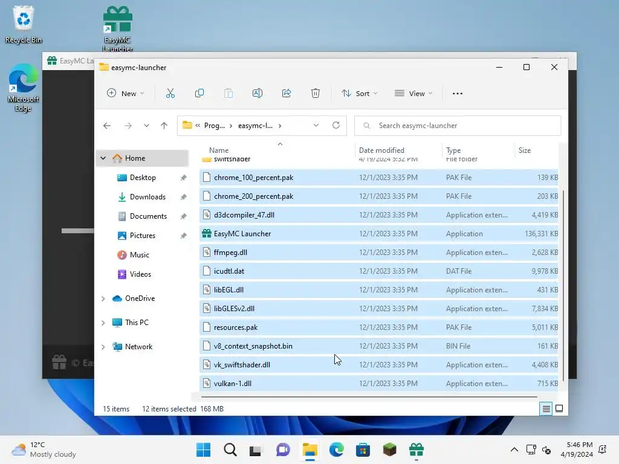Open the See more three-dots menu
The width and height of the screenshot is (619, 464).
click(458, 94)
